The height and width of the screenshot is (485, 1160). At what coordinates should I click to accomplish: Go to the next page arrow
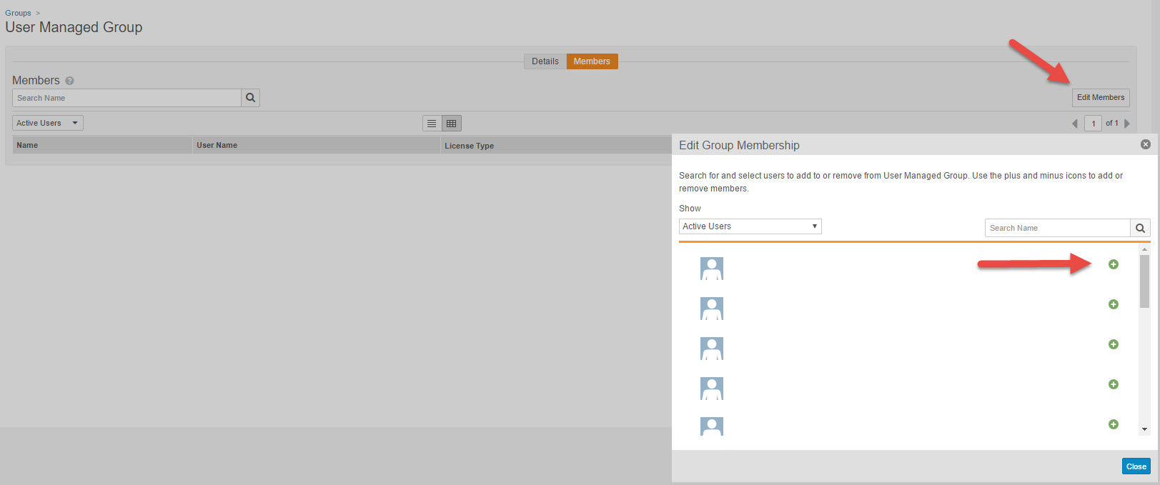tap(1127, 124)
